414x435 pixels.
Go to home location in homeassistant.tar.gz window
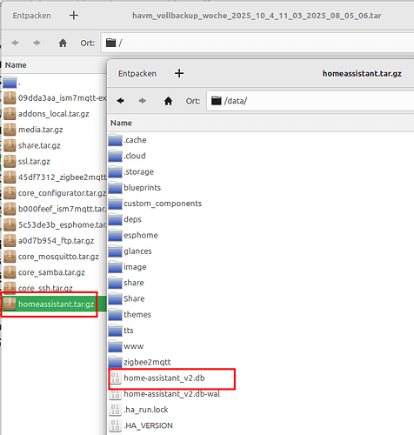[x=168, y=101]
